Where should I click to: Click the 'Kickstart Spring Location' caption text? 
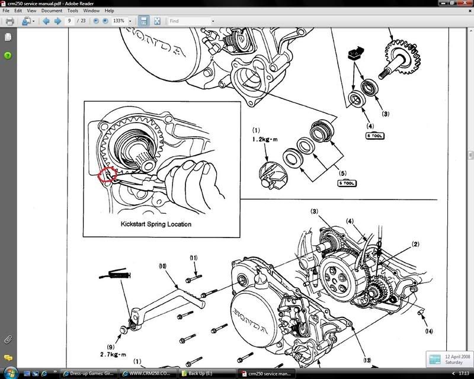(156, 224)
